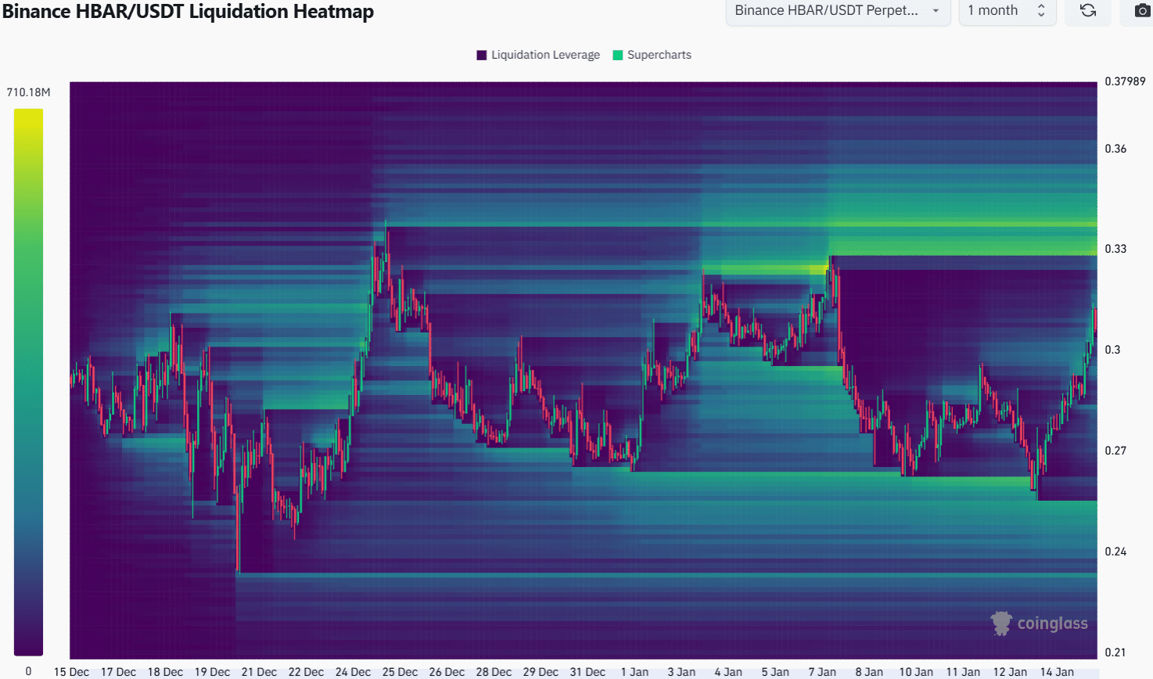Click the 18 Dec date label
This screenshot has width=1153, height=679.
pyautogui.click(x=165, y=672)
